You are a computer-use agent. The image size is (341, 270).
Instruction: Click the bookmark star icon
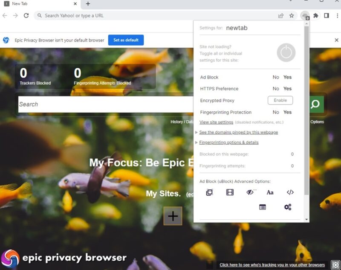tap(292, 15)
